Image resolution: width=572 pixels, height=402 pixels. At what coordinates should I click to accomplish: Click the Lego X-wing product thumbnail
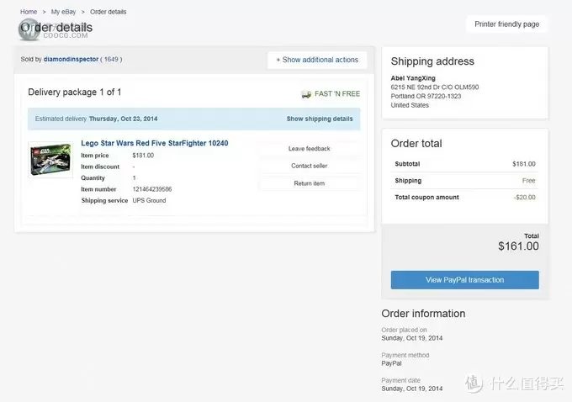click(x=50, y=160)
